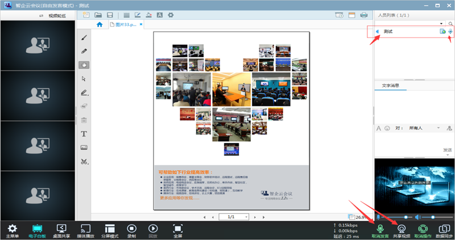Select the text T tool
This screenshot has height=240, width=455.
click(x=84, y=134)
